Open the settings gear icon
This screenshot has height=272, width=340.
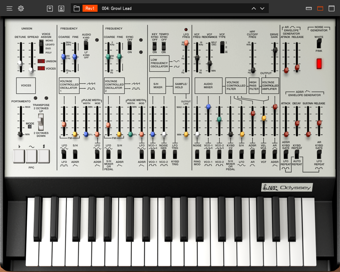point(21,8)
